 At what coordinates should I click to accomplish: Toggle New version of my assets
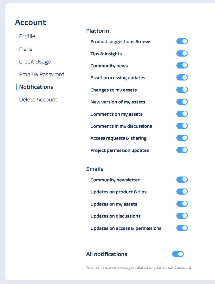pyautogui.click(x=182, y=102)
